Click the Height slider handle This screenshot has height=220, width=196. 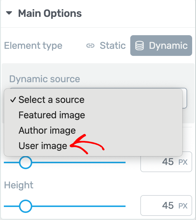(x=25, y=206)
